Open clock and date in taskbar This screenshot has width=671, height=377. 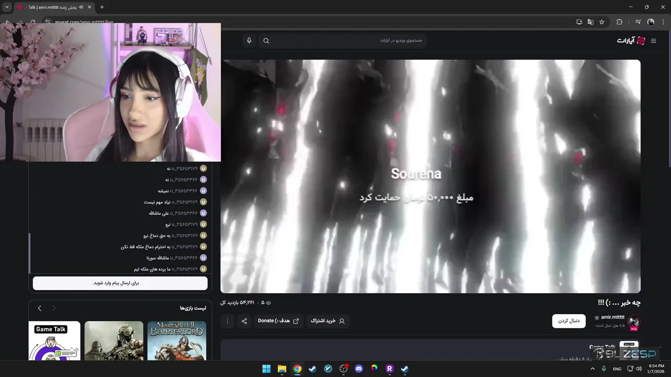[x=656, y=369]
